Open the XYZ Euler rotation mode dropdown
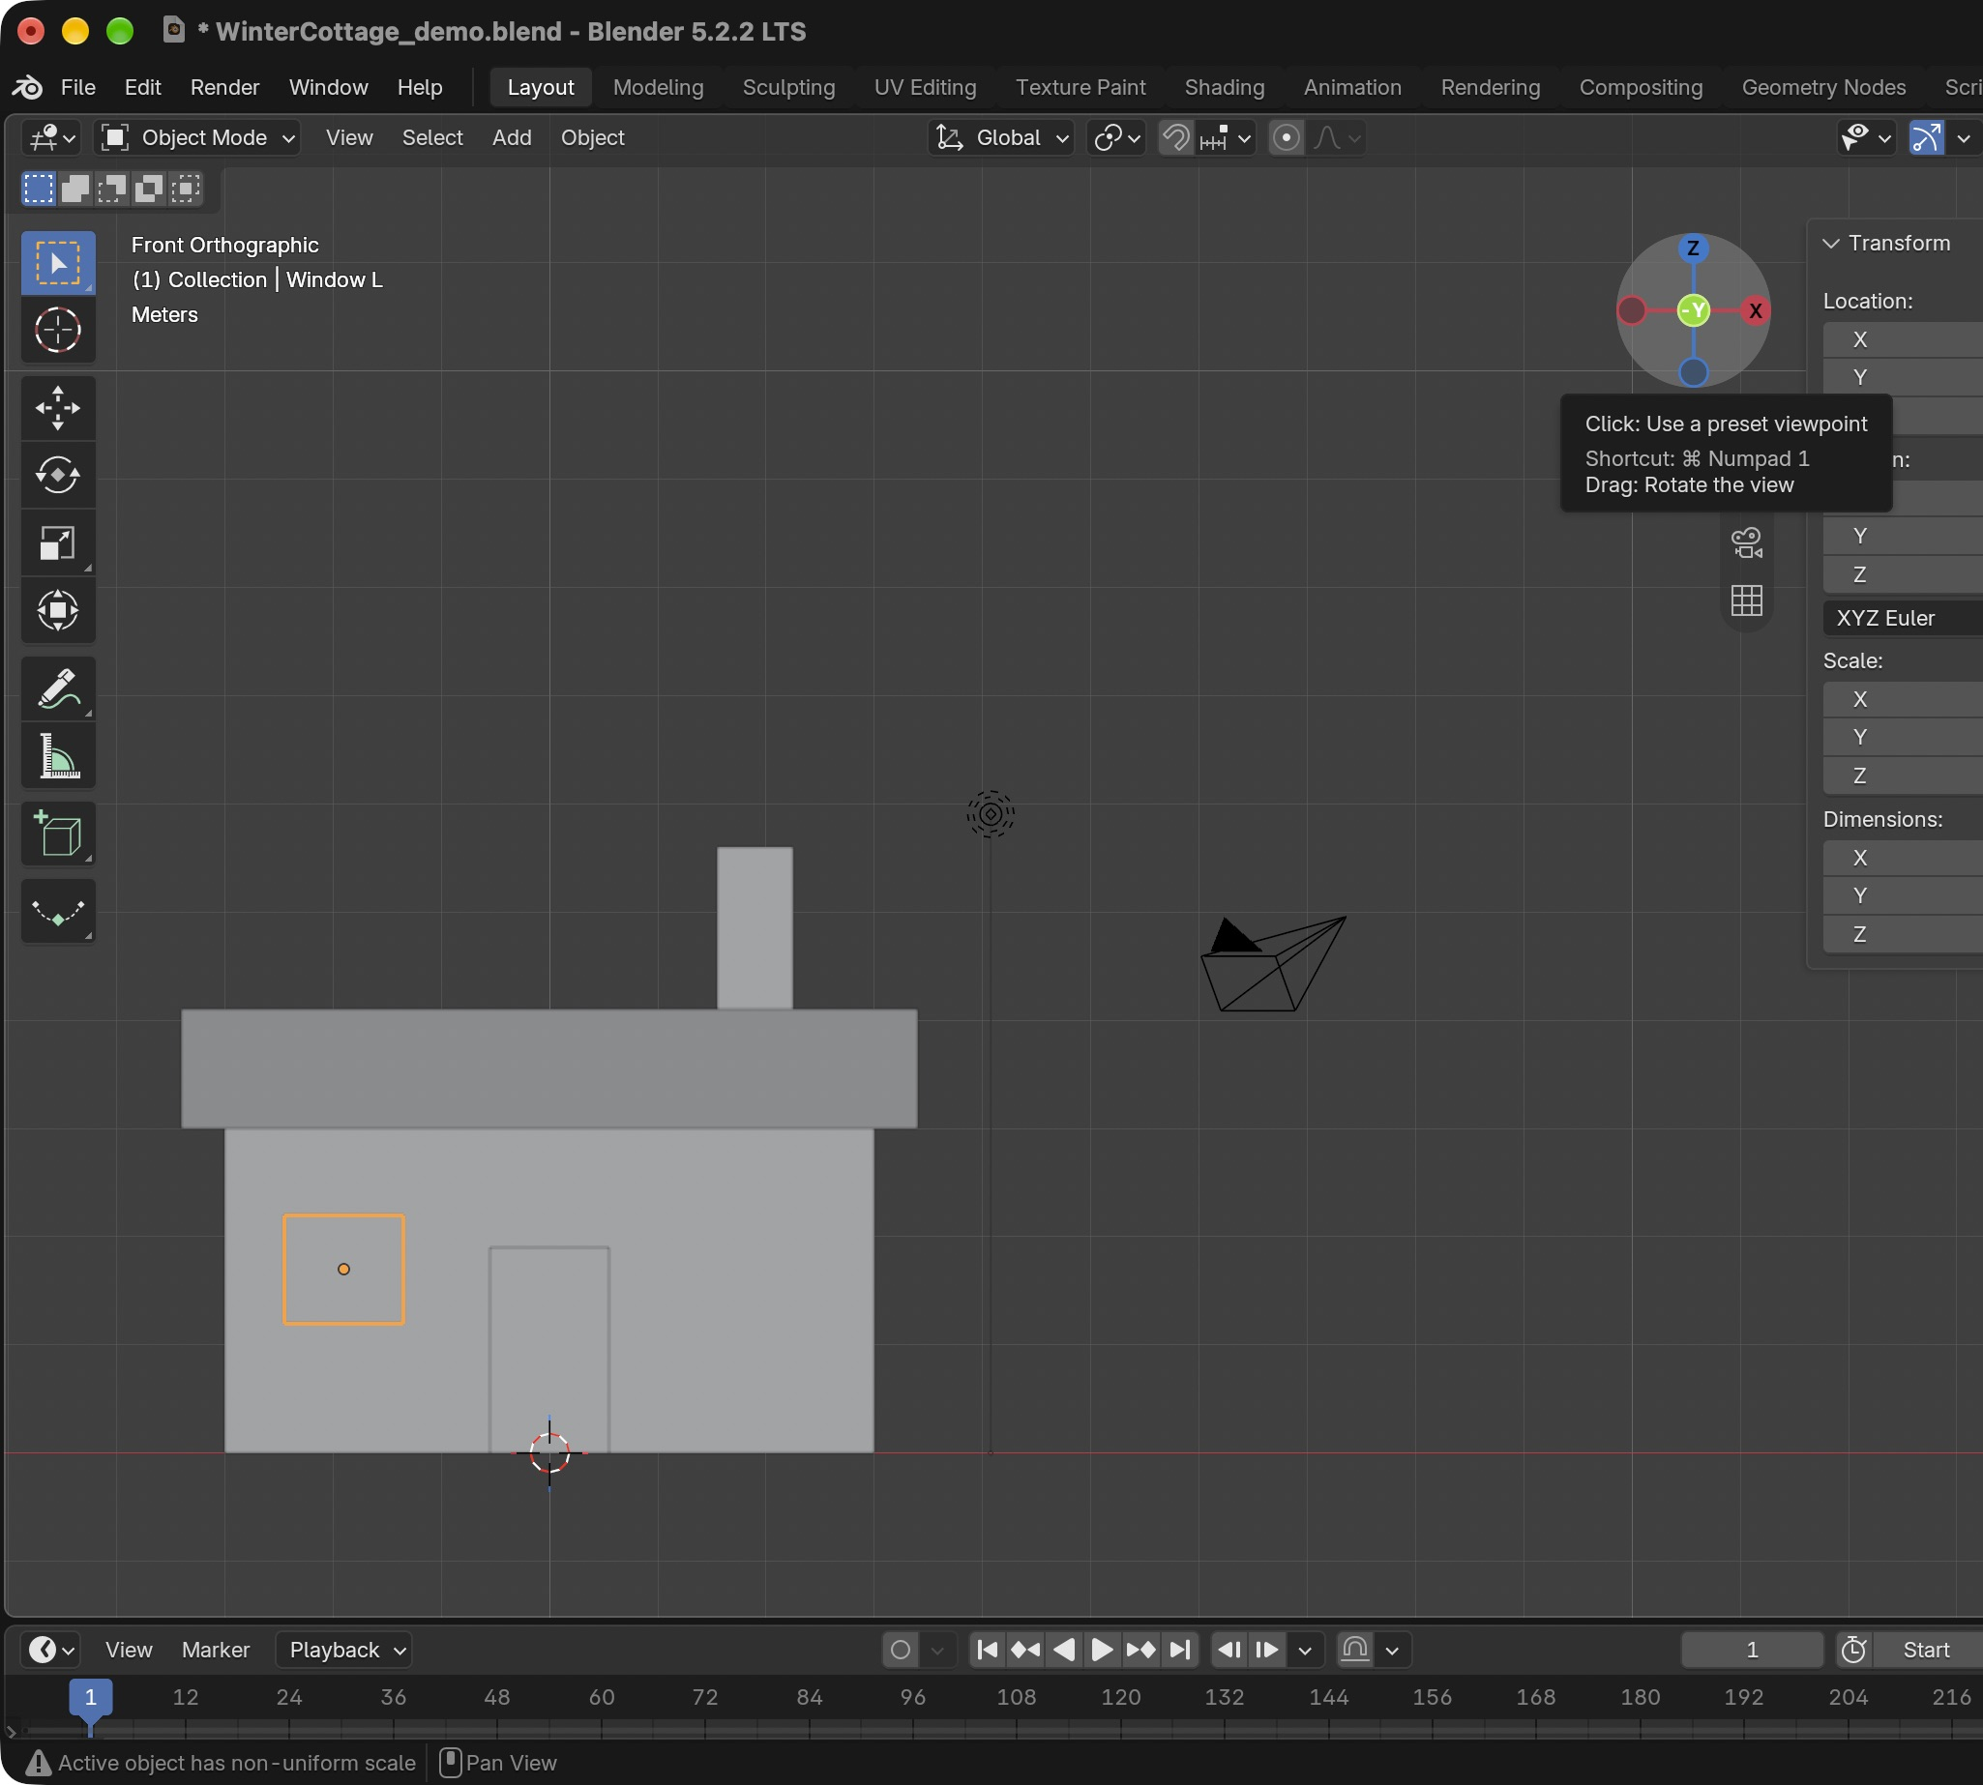 (1903, 618)
